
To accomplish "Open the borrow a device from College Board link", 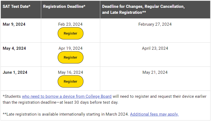I will (x=67, y=96).
